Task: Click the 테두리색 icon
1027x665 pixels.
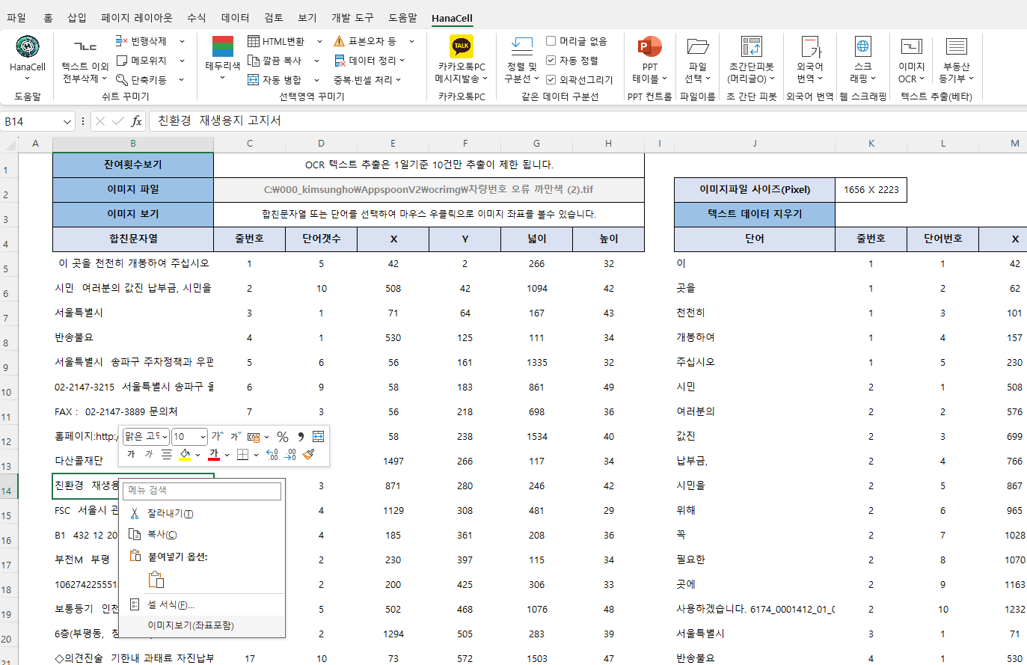Action: [223, 46]
